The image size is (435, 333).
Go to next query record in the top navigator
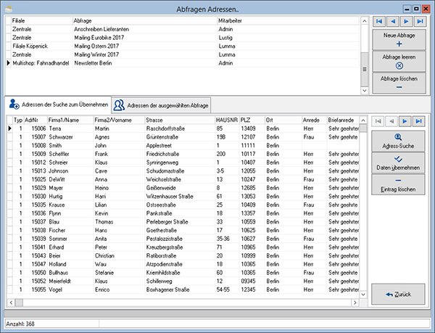click(x=406, y=21)
